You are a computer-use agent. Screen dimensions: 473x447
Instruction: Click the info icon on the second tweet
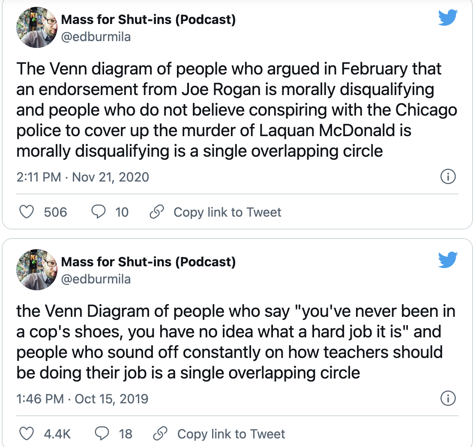tap(448, 399)
